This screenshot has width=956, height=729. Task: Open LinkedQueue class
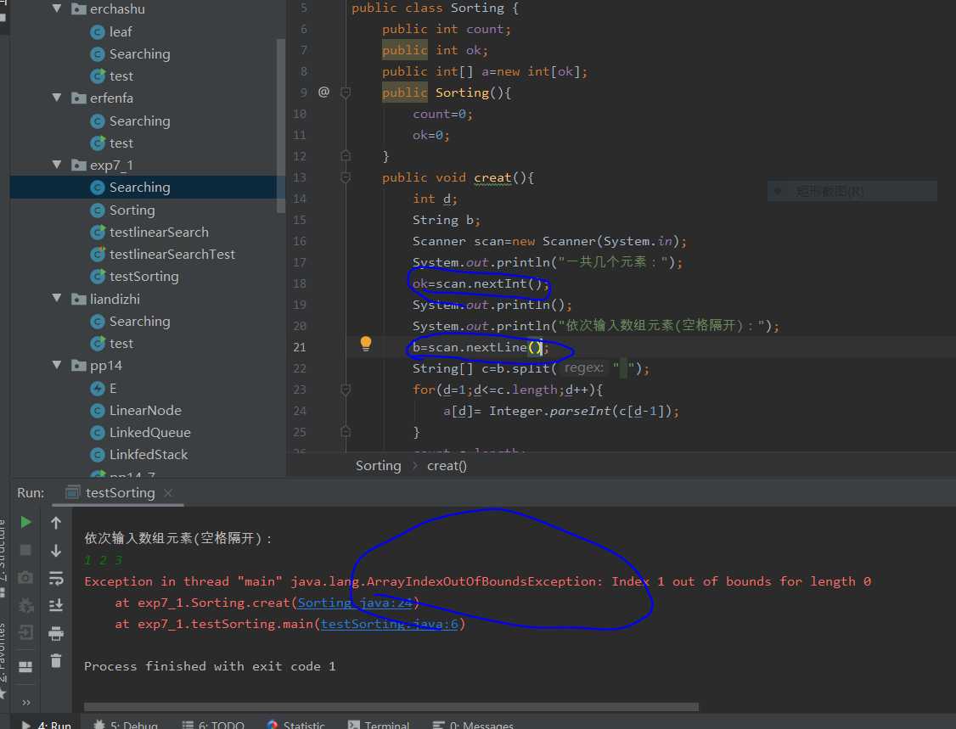point(150,433)
